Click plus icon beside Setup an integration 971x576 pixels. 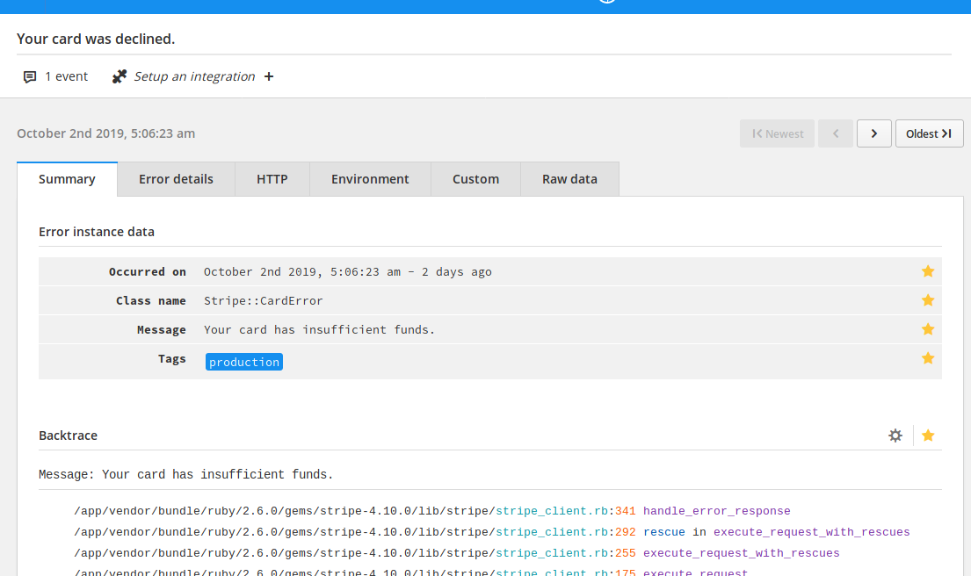pyautogui.click(x=269, y=77)
